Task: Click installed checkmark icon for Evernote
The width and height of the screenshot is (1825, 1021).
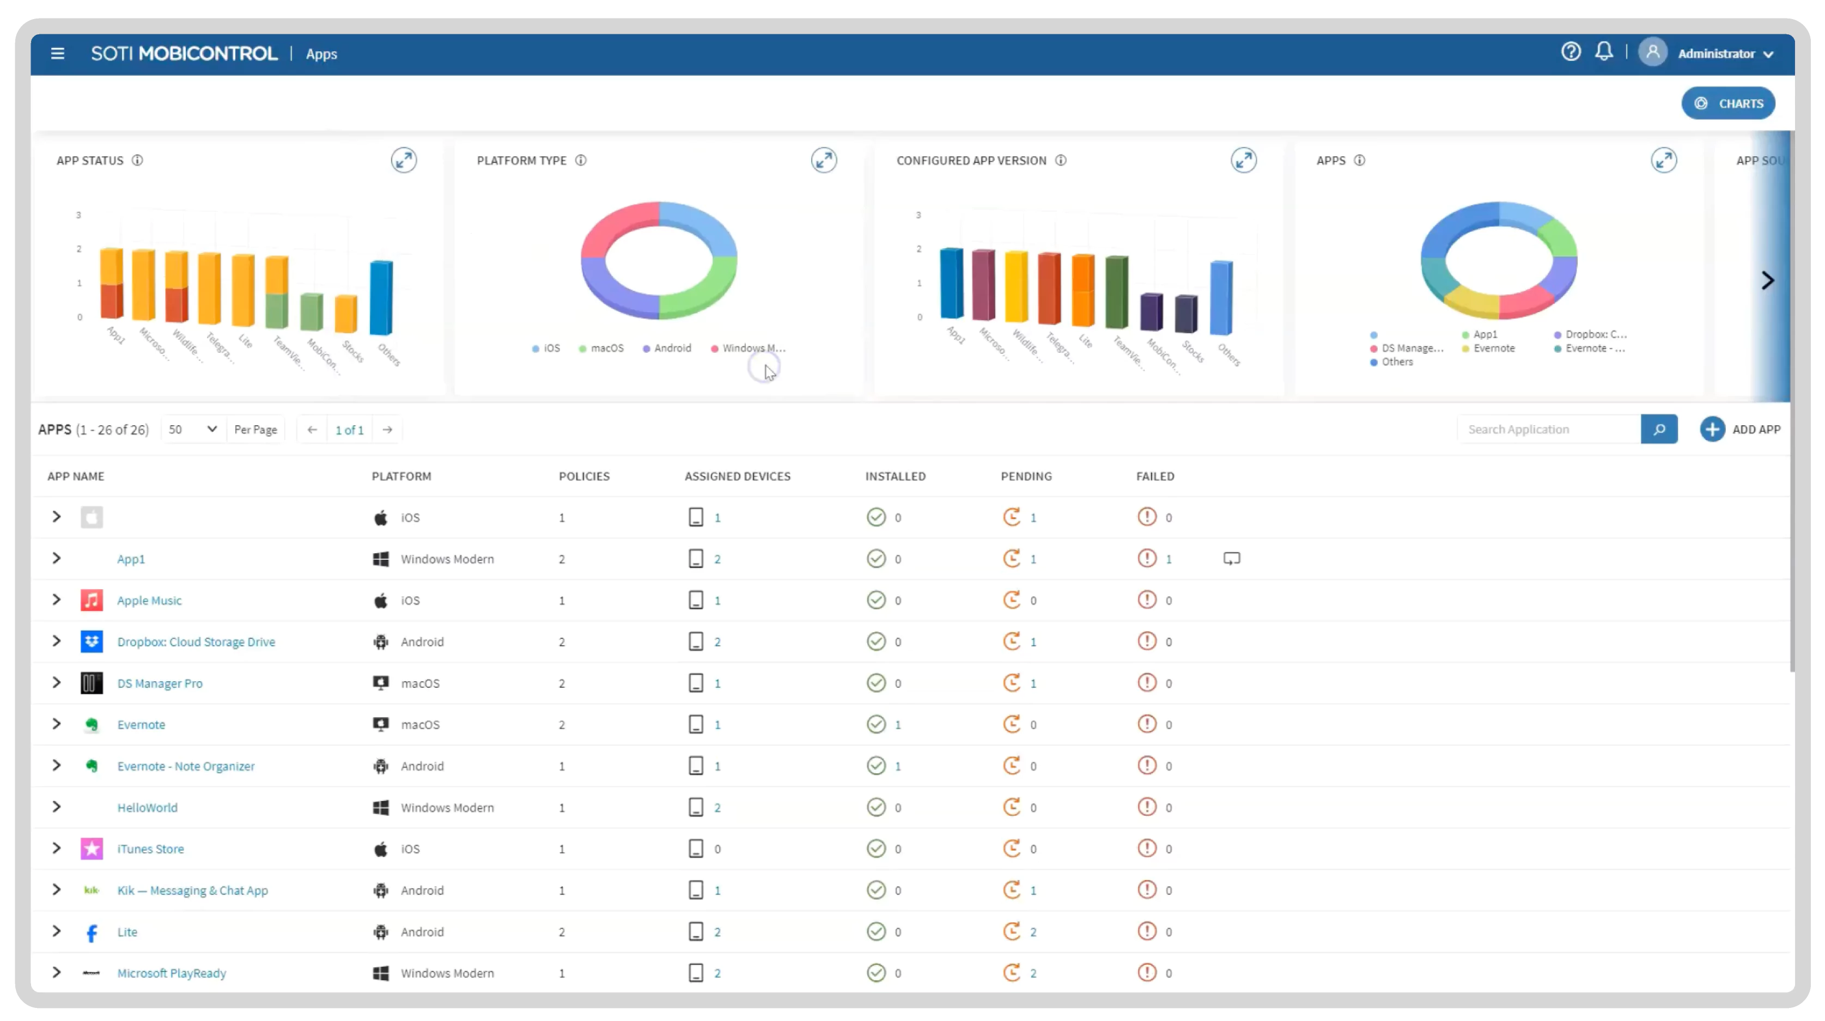Action: point(875,724)
